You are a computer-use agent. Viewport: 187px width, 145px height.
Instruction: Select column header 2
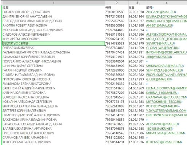(117, 3)
